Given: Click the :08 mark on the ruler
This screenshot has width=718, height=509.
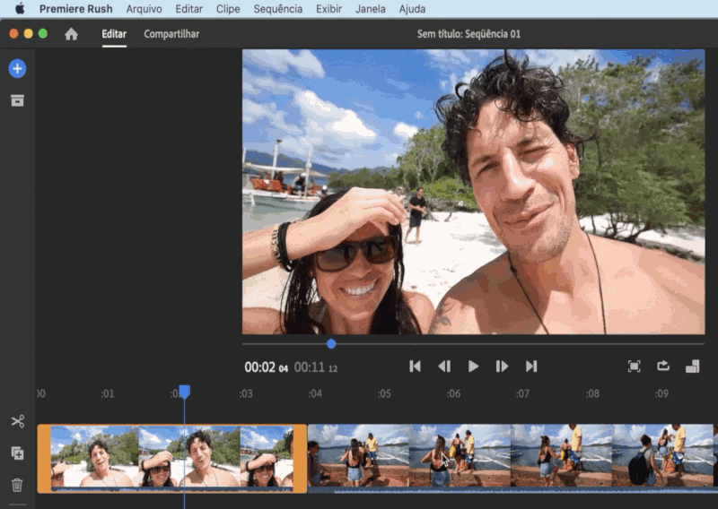Looking at the screenshot, I should tap(592, 393).
